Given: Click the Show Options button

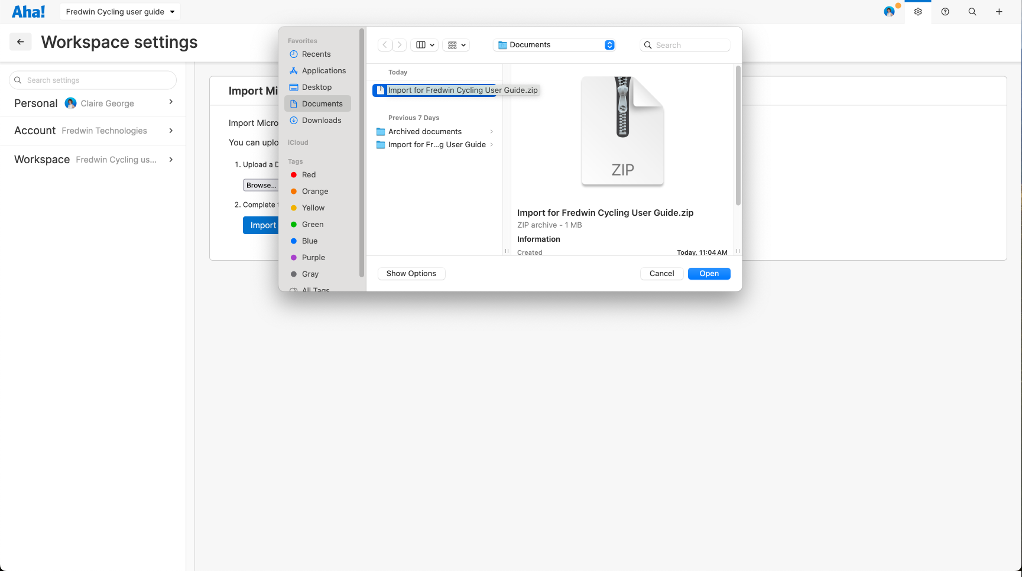Looking at the screenshot, I should (411, 273).
